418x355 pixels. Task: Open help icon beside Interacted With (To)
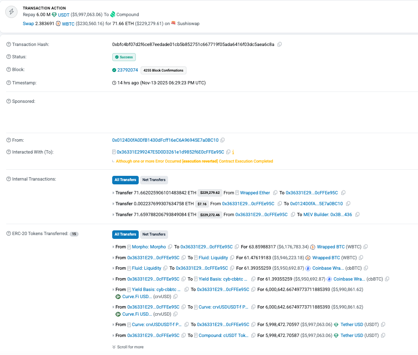pyautogui.click(x=9, y=152)
